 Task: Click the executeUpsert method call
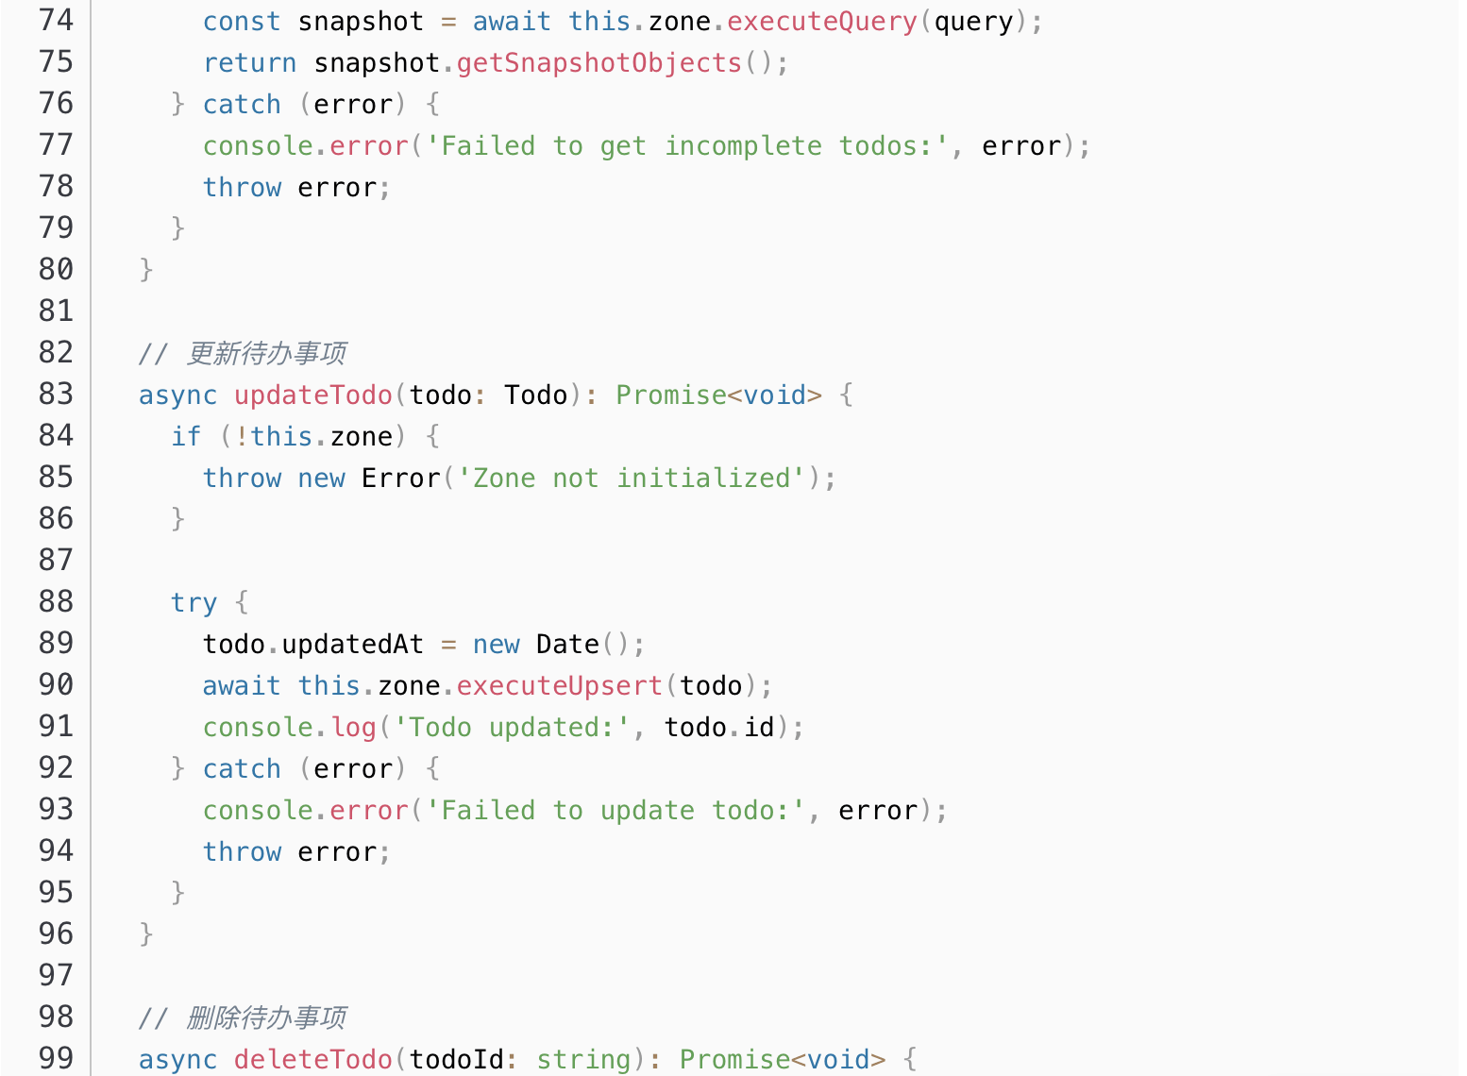(559, 685)
